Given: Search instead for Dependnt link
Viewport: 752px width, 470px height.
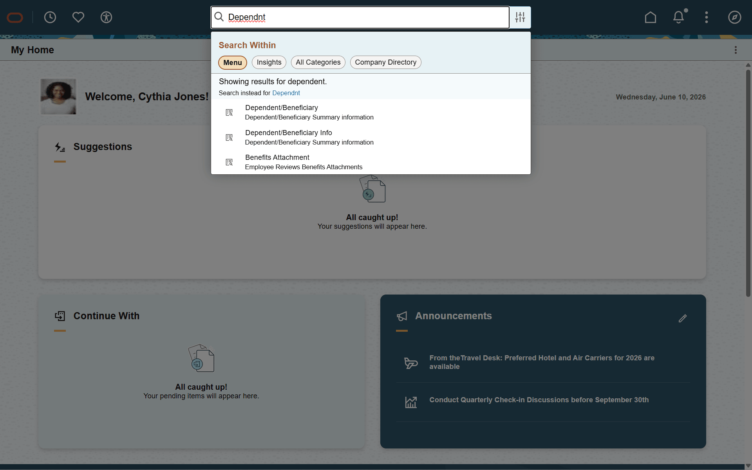Looking at the screenshot, I should (x=286, y=93).
